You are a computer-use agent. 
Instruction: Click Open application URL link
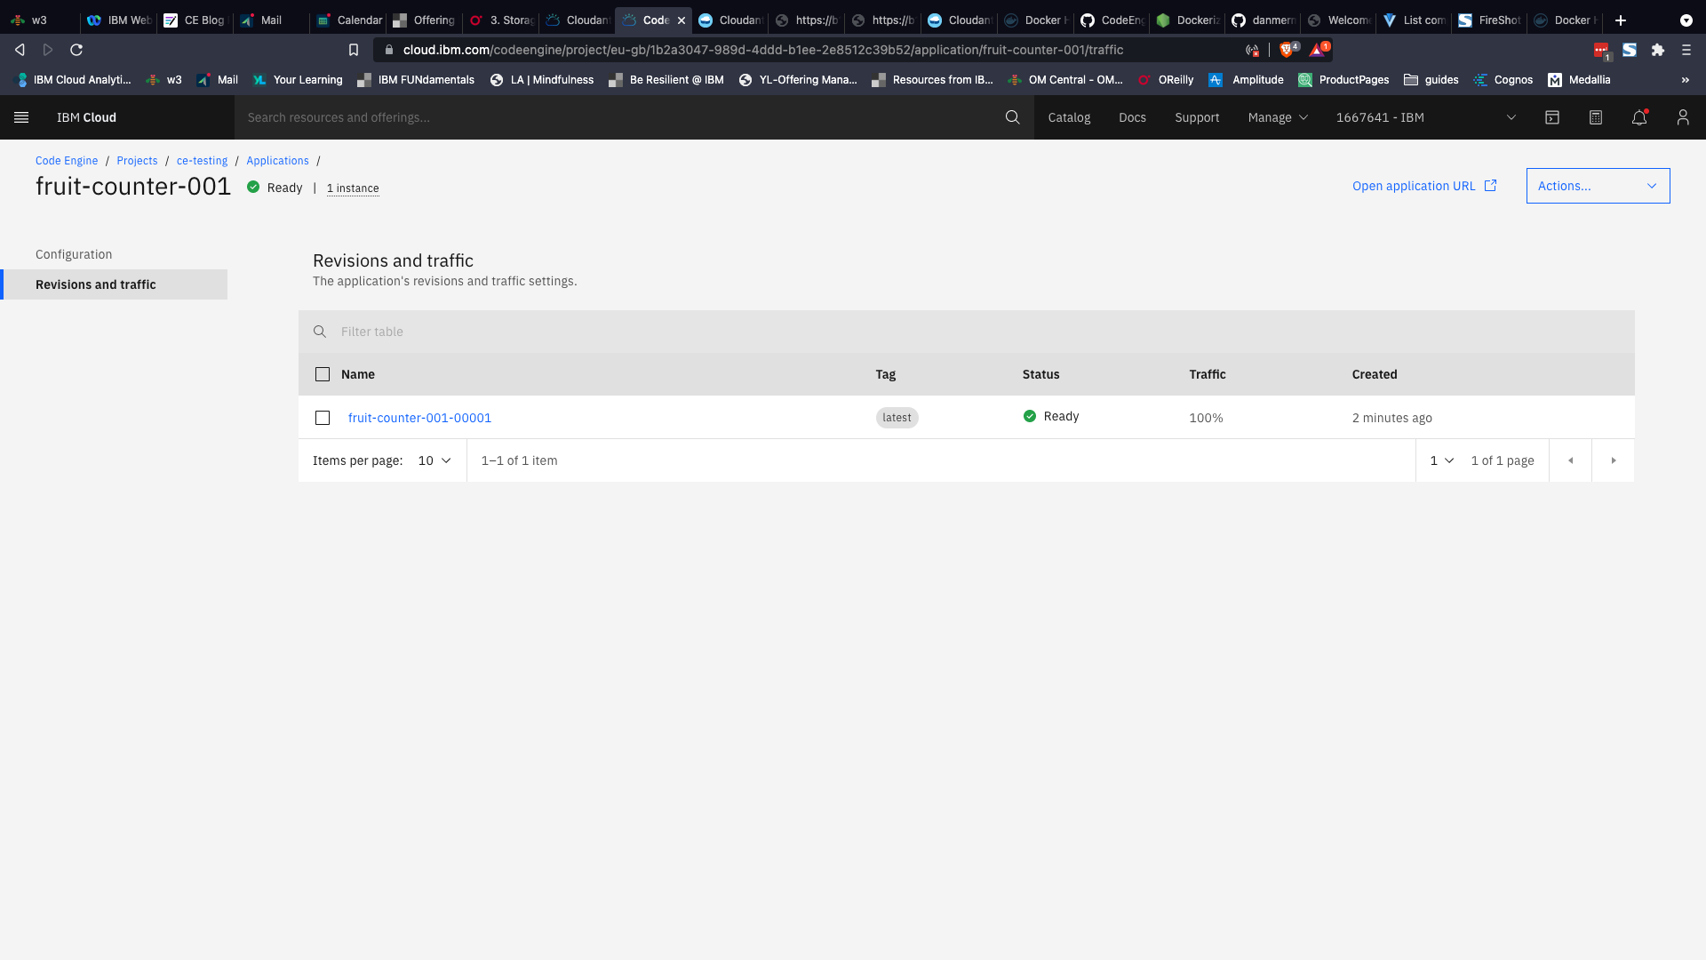[1424, 186]
